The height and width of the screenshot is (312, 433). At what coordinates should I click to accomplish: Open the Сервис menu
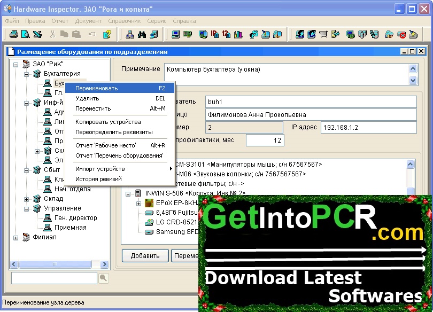[157, 21]
